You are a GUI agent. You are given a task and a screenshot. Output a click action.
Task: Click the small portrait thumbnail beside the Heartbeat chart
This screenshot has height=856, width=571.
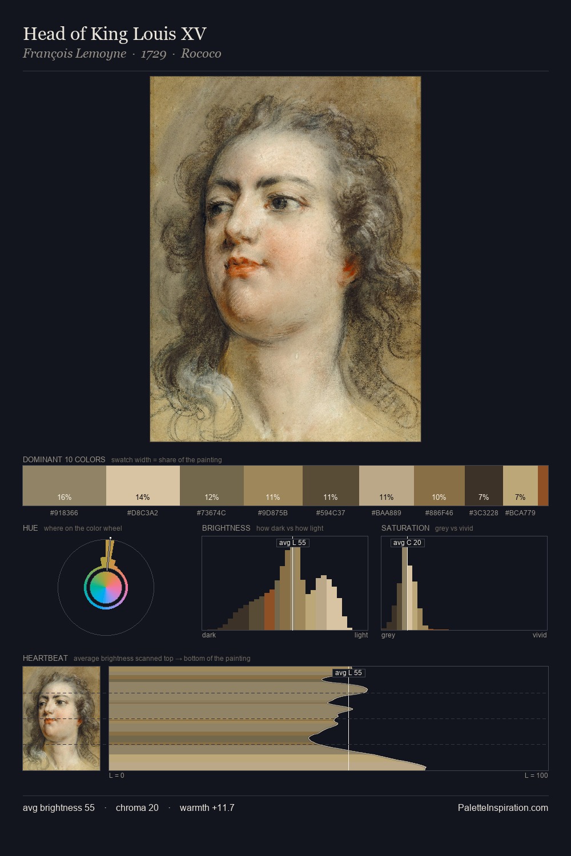[62, 718]
